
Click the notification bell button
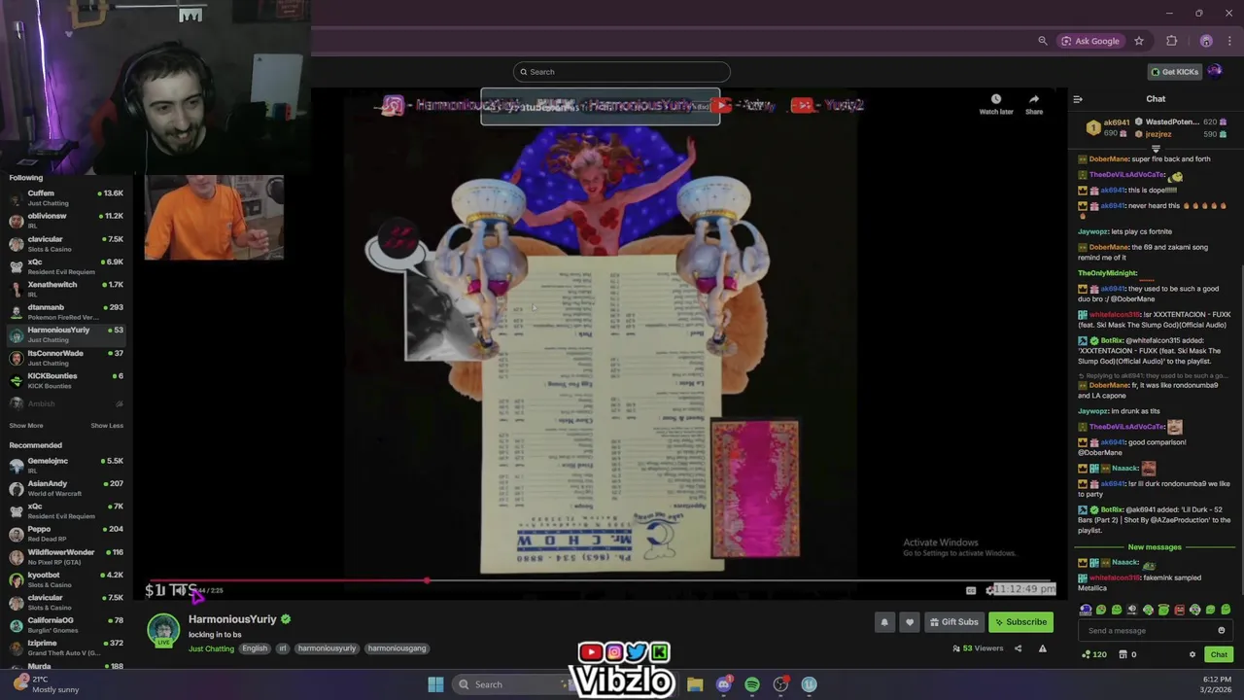point(884,622)
